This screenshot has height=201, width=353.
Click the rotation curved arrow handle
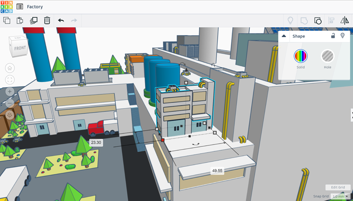click(x=196, y=144)
